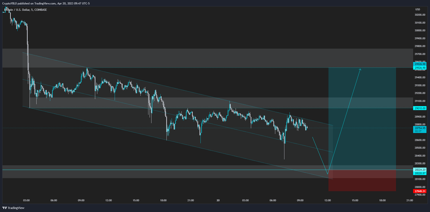This screenshot has width=430, height=212.
Task: Click the 29200.00 price axis label
Action: coord(420,93)
